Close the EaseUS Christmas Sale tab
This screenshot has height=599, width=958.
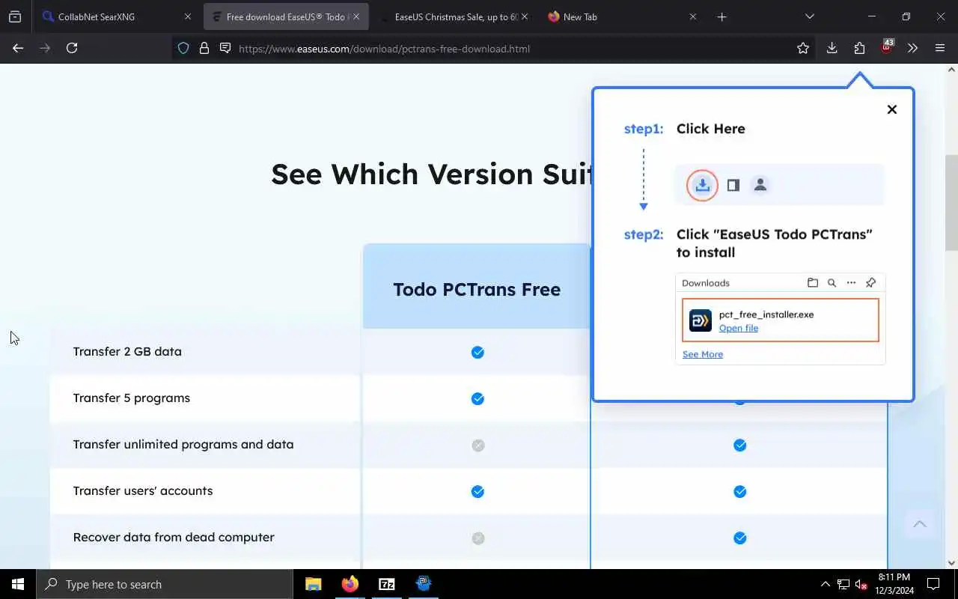[x=524, y=16]
